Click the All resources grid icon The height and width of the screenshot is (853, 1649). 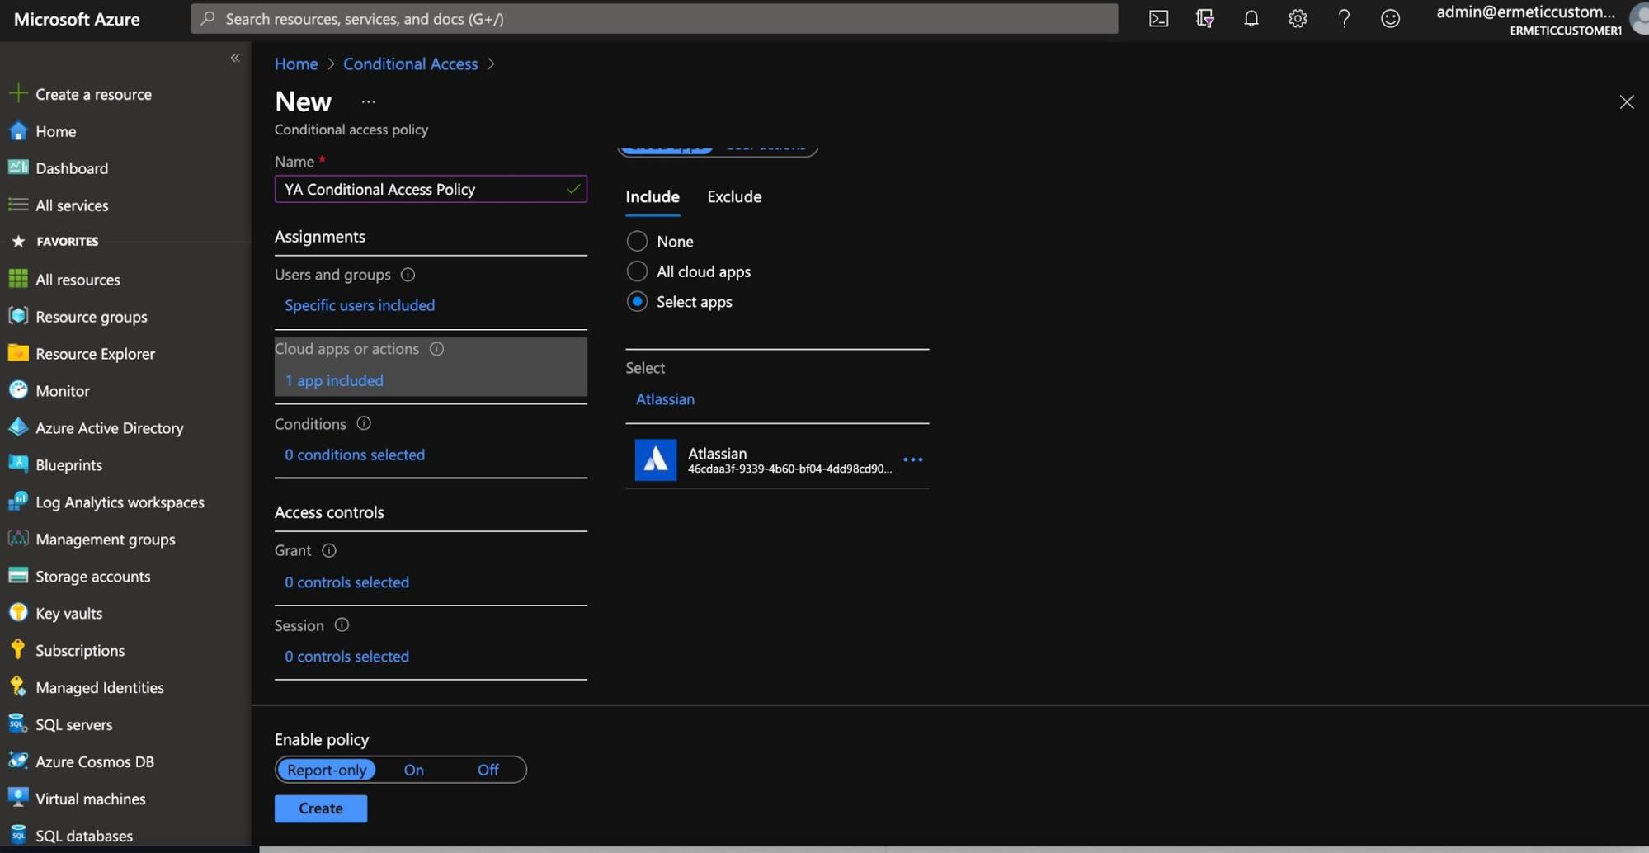(x=17, y=279)
